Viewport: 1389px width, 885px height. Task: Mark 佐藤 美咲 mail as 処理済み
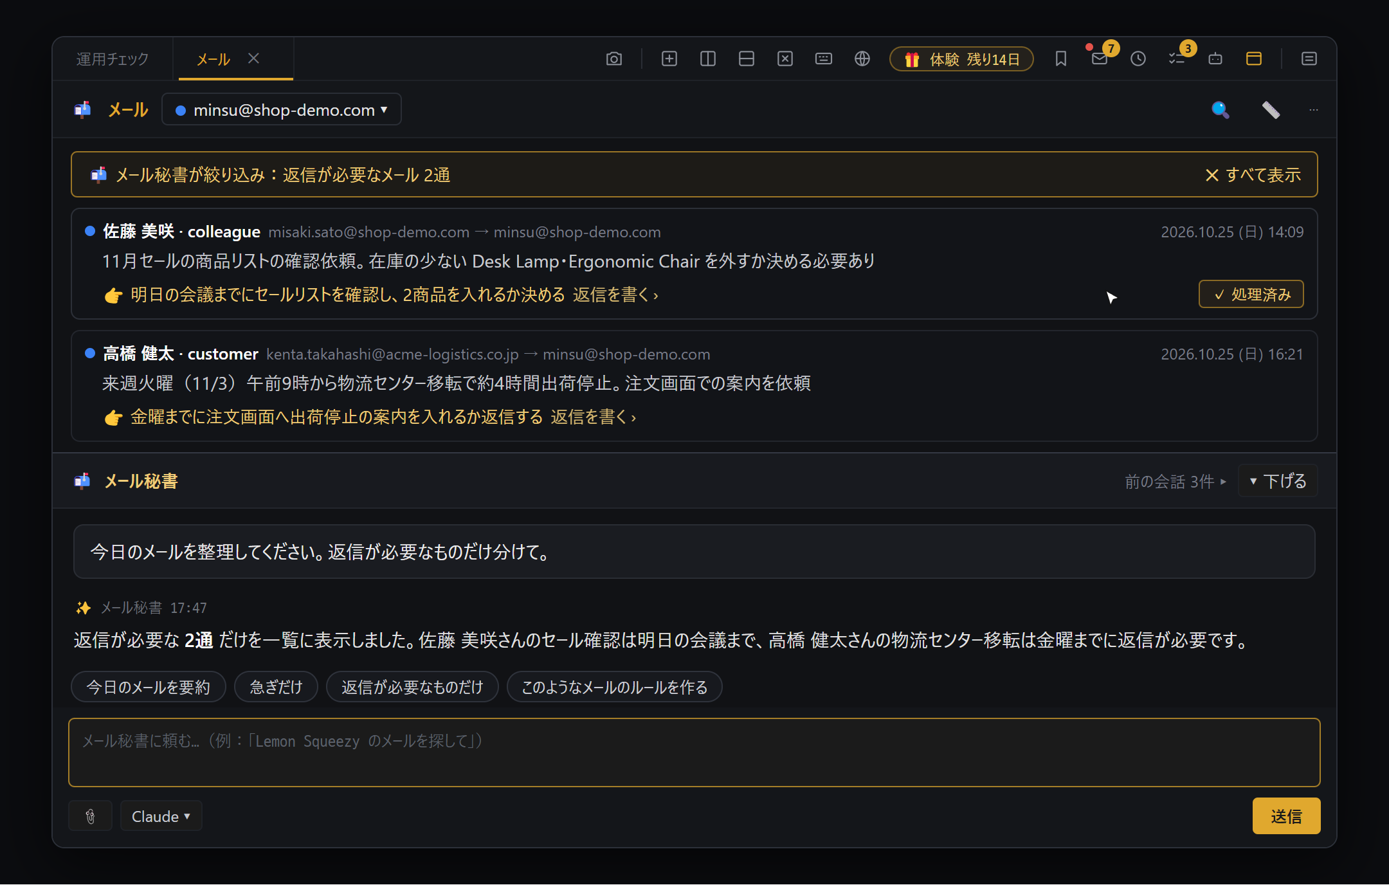[1251, 295]
